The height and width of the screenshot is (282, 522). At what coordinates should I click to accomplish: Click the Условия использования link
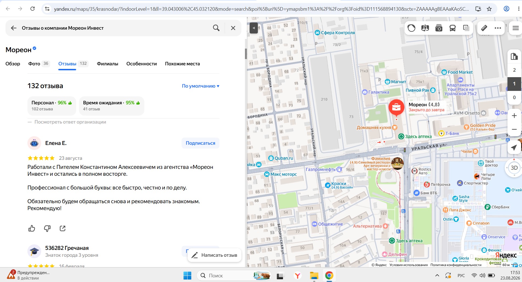point(408,265)
